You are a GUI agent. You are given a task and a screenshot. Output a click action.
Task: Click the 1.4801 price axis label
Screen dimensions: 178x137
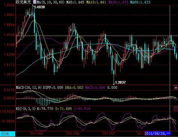(9, 15)
